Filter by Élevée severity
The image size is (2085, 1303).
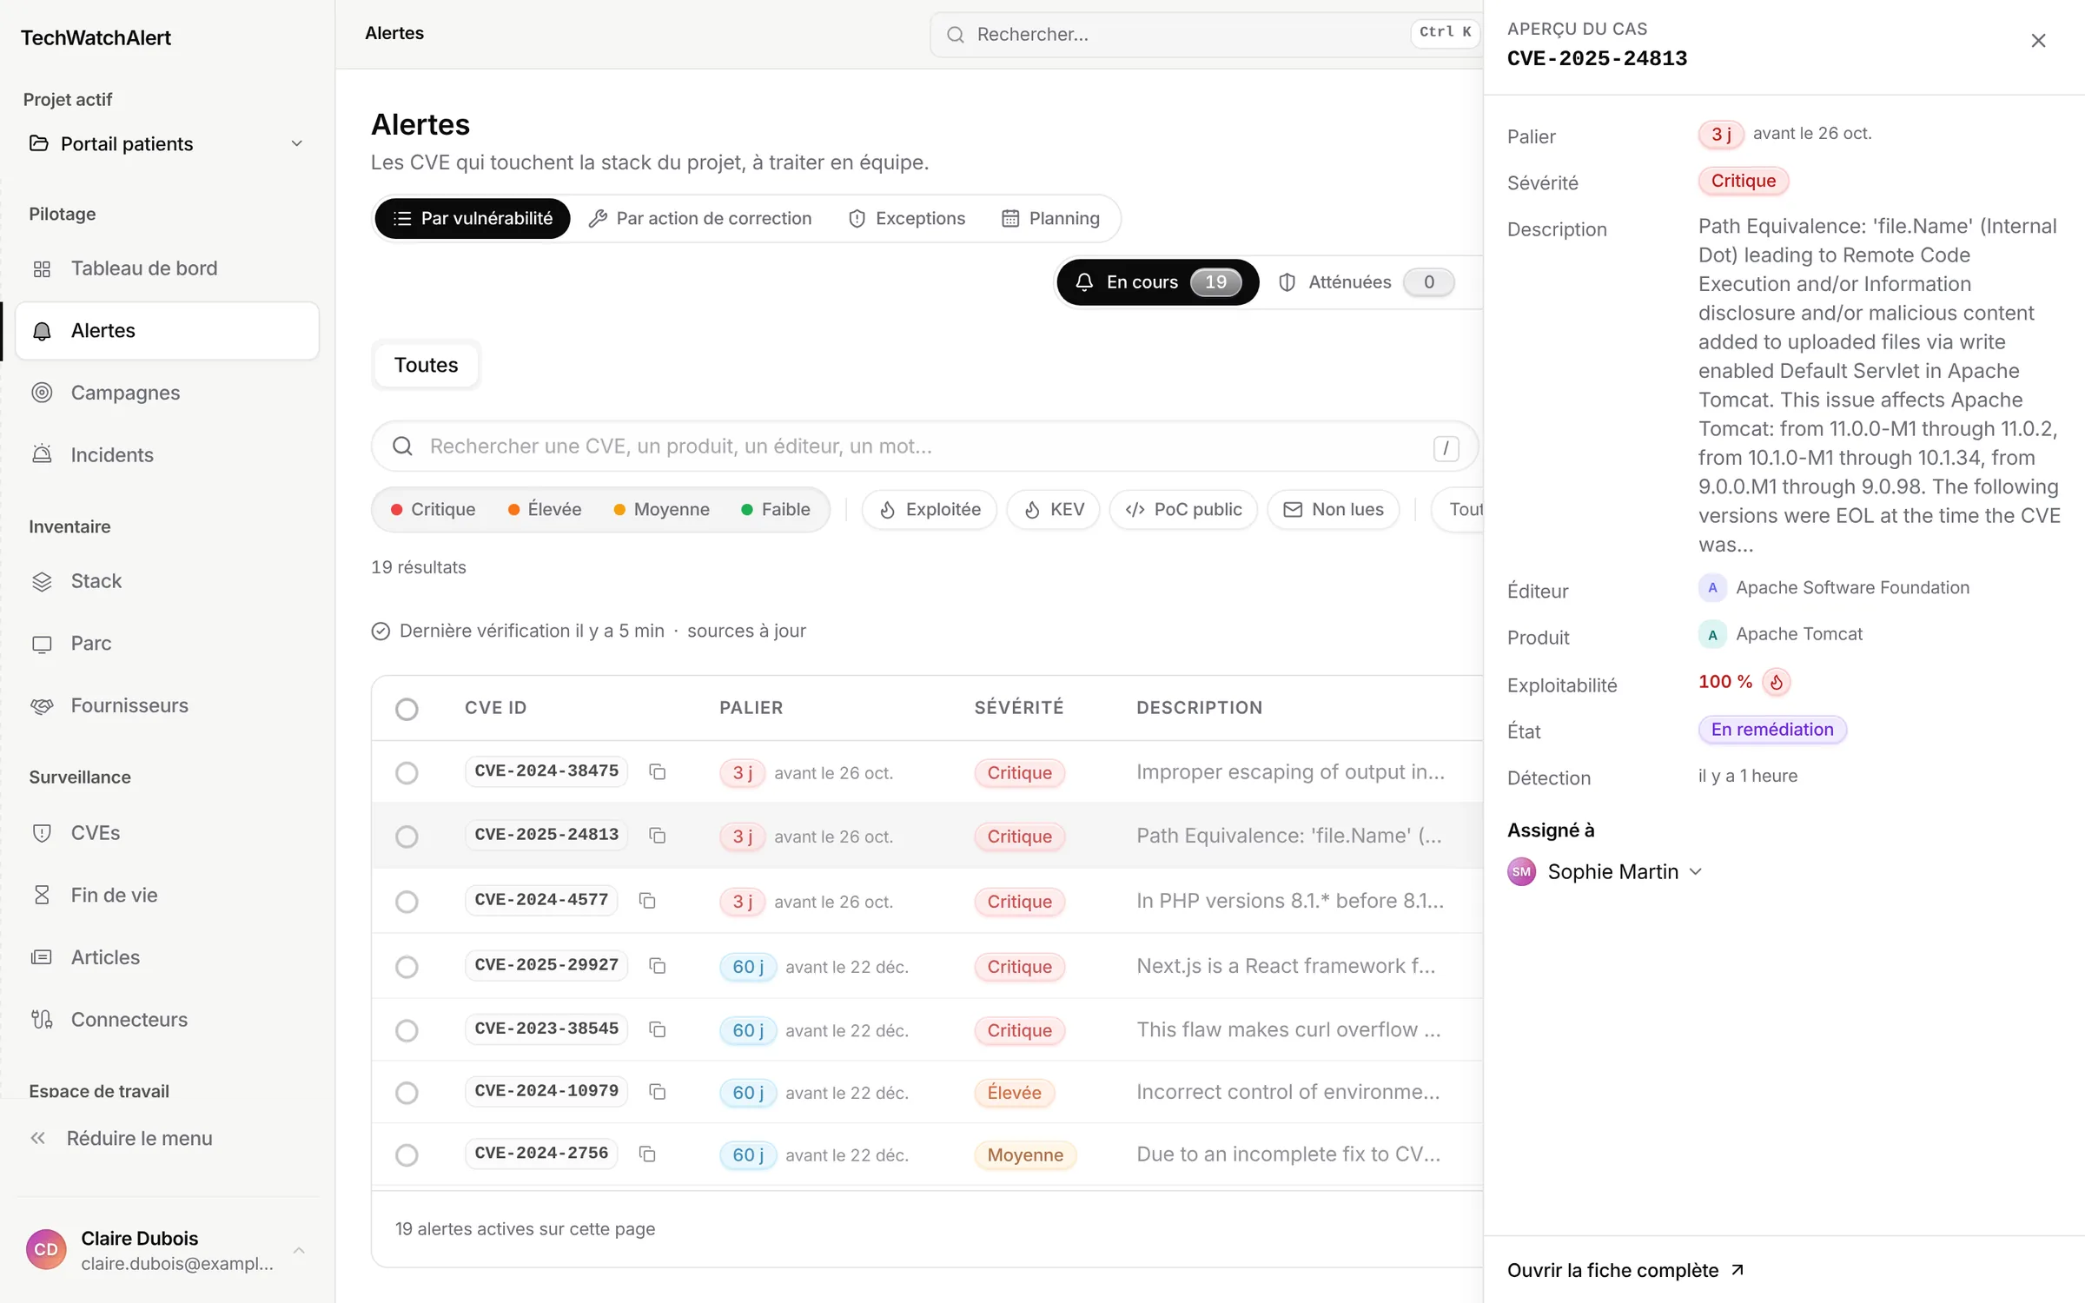pyautogui.click(x=545, y=509)
